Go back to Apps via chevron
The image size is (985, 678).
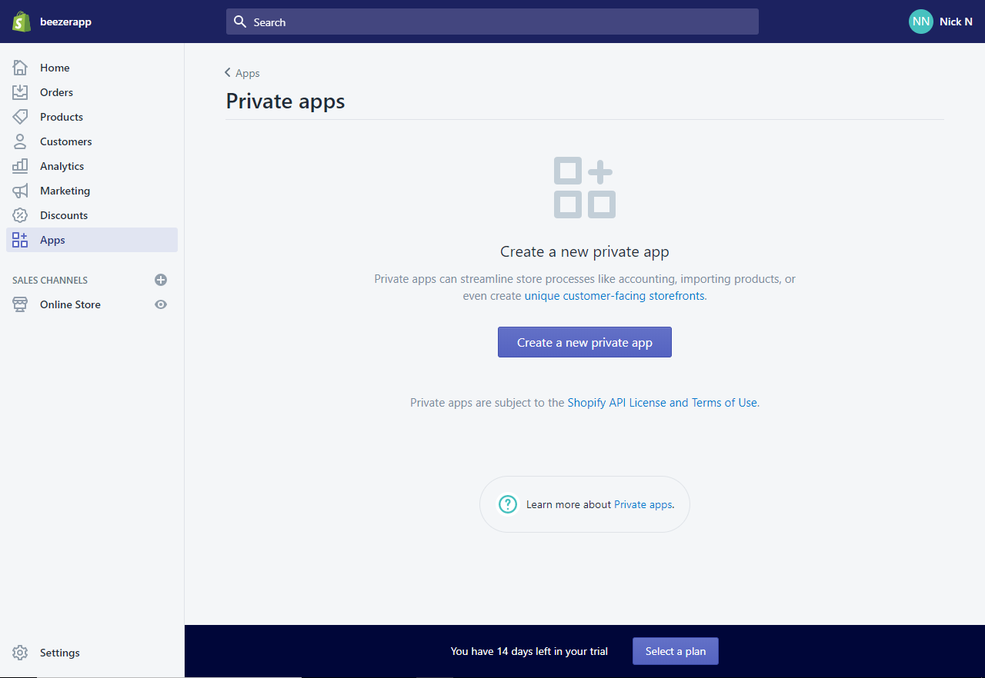point(228,73)
